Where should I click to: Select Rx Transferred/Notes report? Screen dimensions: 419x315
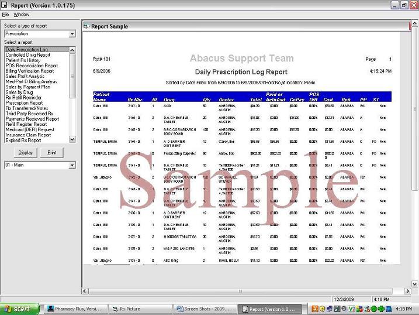27,108
